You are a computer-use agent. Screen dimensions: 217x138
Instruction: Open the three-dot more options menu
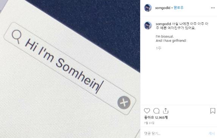(x=213, y=8)
